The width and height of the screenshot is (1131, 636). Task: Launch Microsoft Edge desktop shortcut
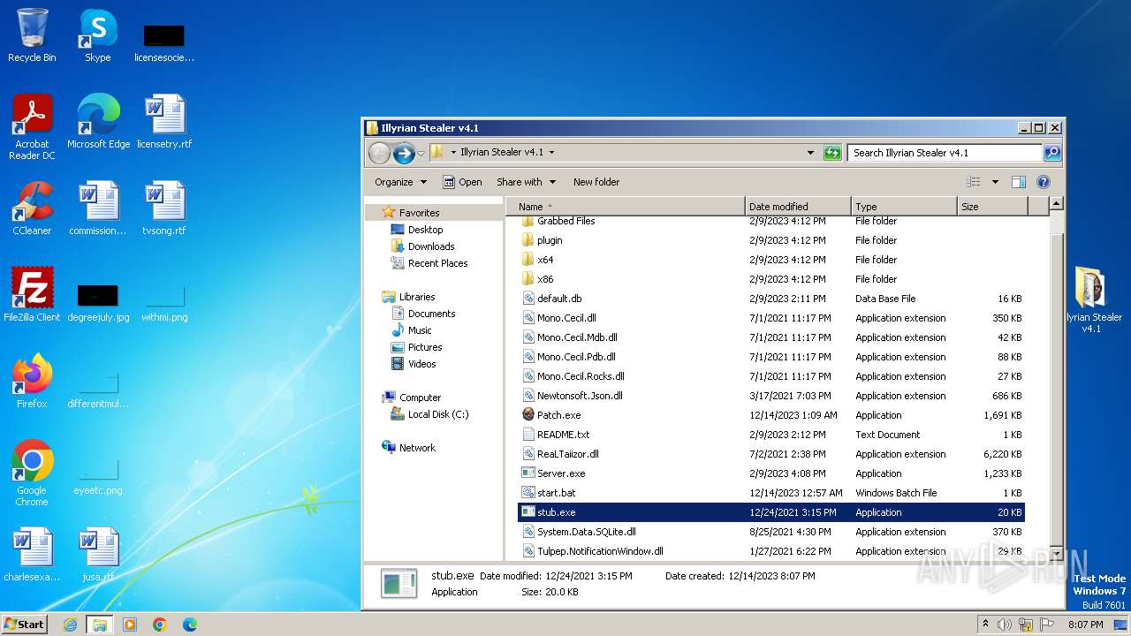click(x=98, y=122)
